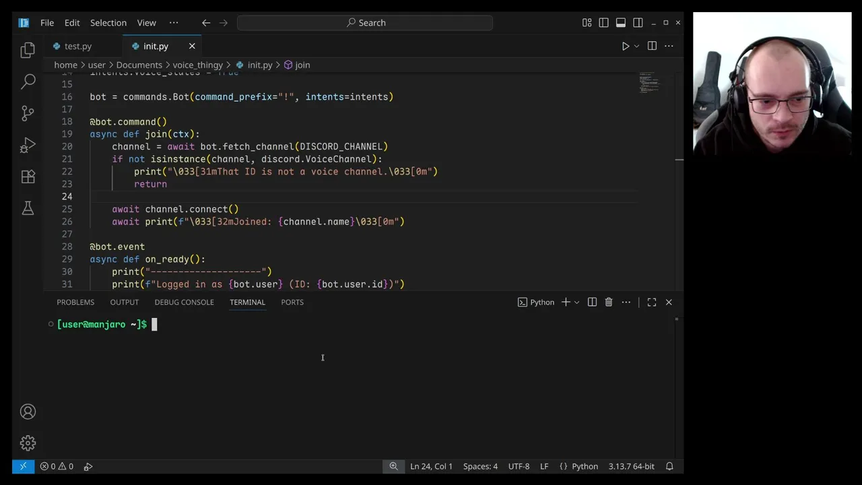Screen dimensions: 862x485
Task: Select the TERMINAL panel tab
Action: click(247, 302)
